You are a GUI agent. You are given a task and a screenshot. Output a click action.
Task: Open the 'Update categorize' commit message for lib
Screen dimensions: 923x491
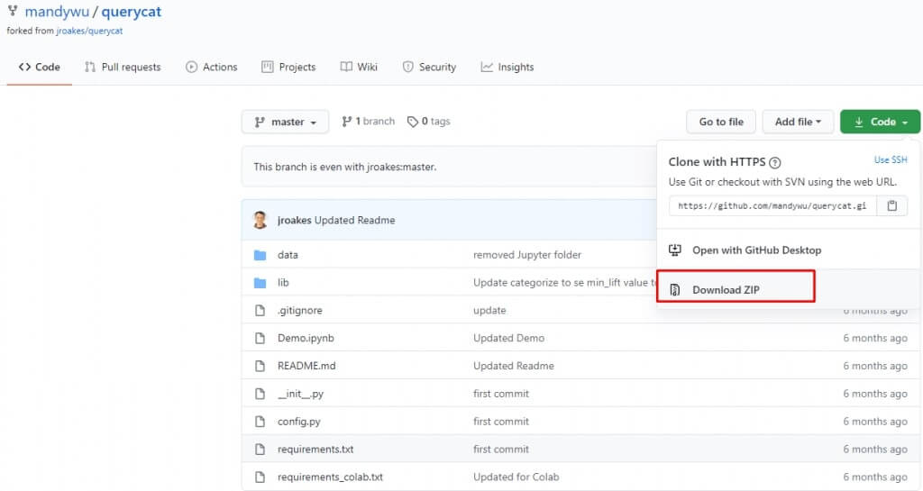564,282
